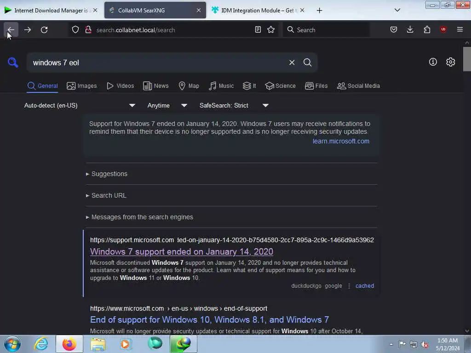Open the Extensions puzzle icon
This screenshot has height=353, width=471.
[427, 30]
